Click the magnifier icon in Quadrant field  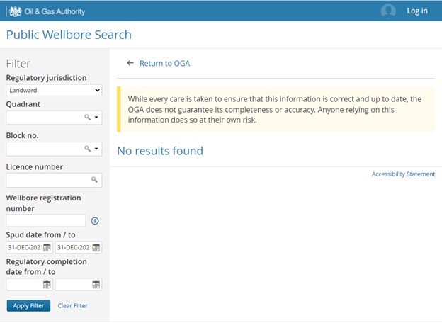87,118
